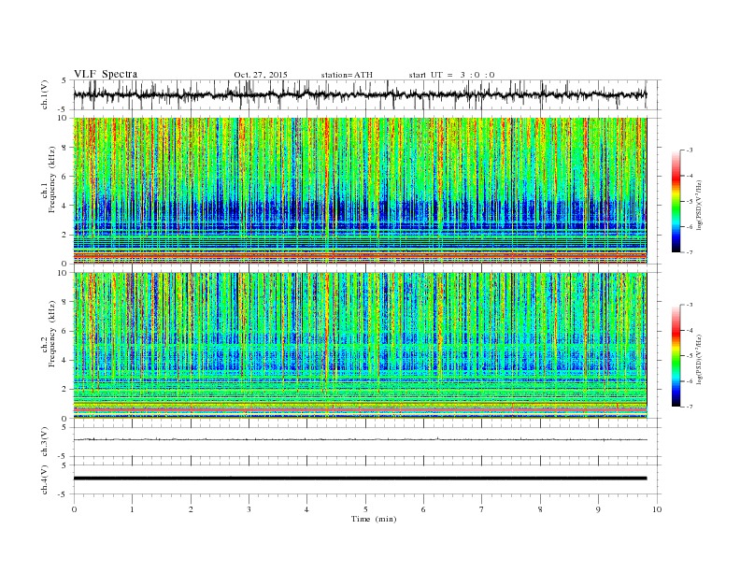Click the "Time (min)" axis title
This screenshot has height=572, width=740.
point(374,519)
